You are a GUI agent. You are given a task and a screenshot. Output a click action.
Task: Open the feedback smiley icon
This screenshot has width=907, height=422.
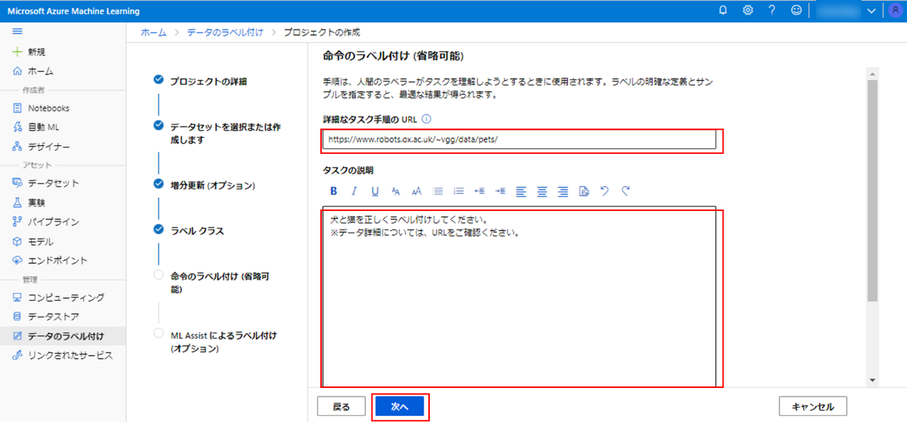tap(796, 10)
